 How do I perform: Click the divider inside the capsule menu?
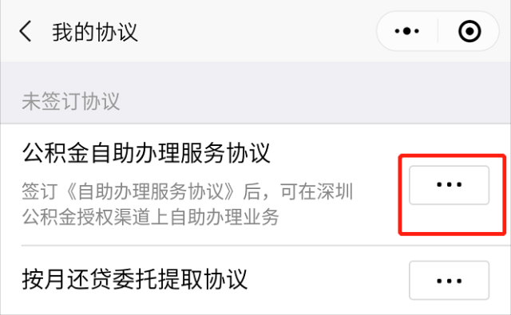[x=438, y=31]
